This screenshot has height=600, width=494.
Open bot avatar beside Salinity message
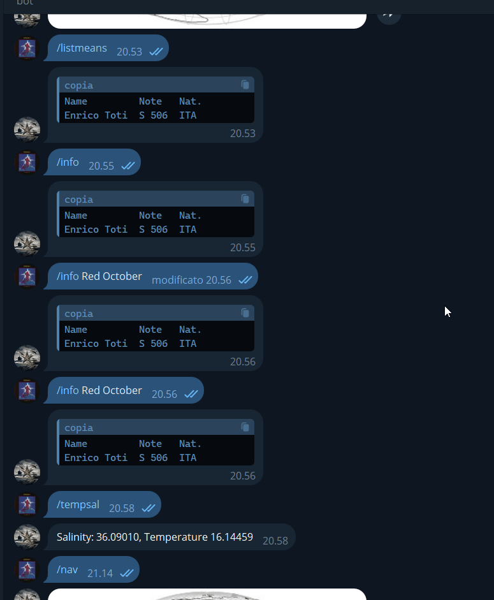click(x=27, y=538)
